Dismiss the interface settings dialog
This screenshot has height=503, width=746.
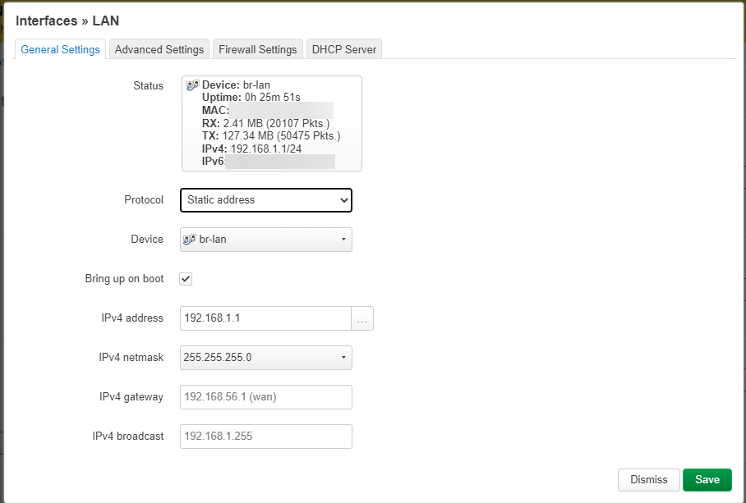pos(648,480)
